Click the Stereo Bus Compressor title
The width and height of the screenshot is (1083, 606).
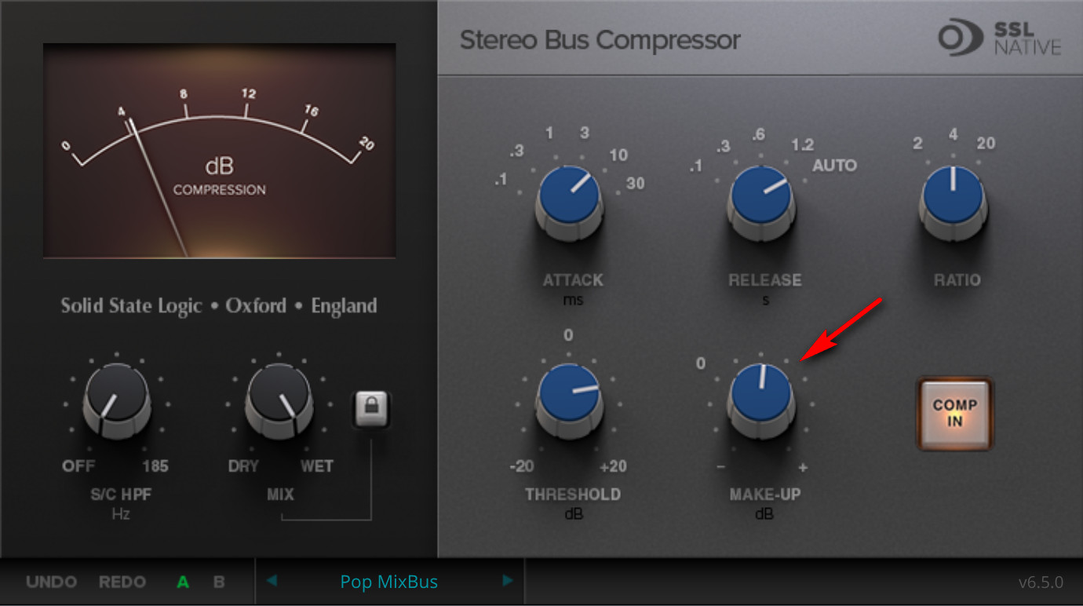[x=600, y=40]
